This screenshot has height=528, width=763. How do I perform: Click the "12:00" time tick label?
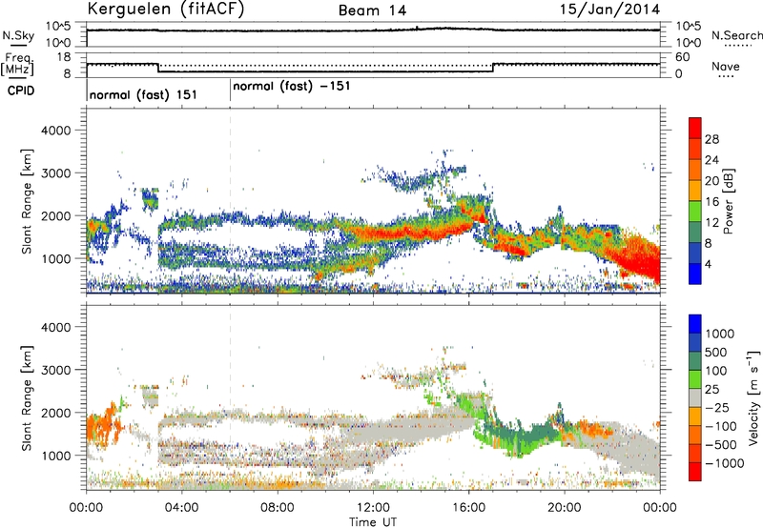click(373, 508)
